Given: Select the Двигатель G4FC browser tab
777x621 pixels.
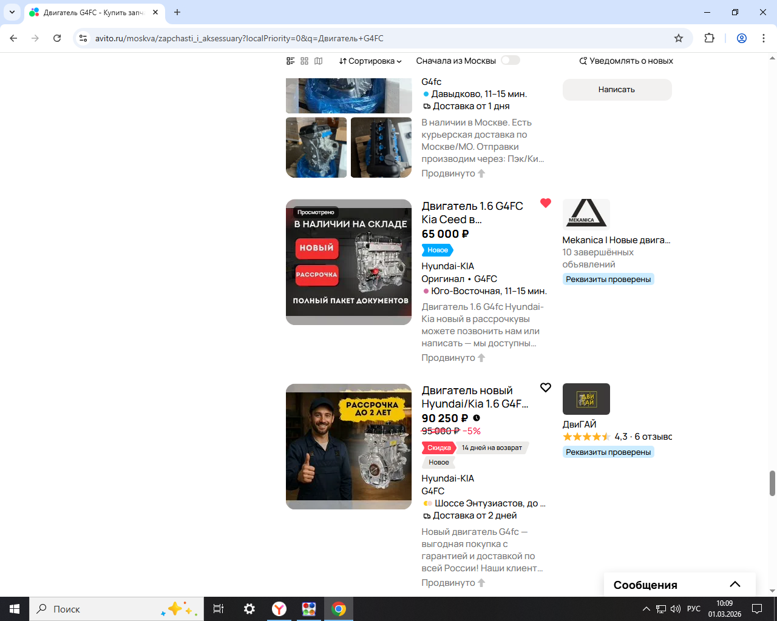Looking at the screenshot, I should click(x=94, y=12).
